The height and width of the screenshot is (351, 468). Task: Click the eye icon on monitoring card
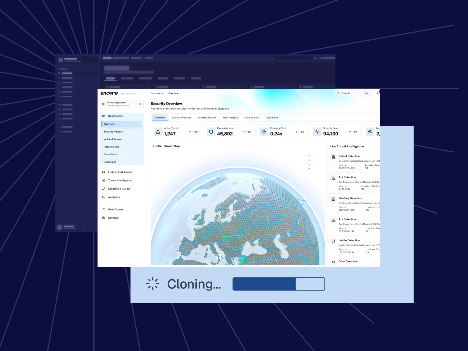[x=370, y=132]
